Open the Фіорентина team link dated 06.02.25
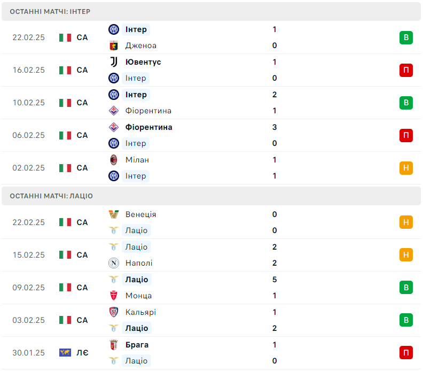Viewport: 423px width, 371px height. (148, 127)
